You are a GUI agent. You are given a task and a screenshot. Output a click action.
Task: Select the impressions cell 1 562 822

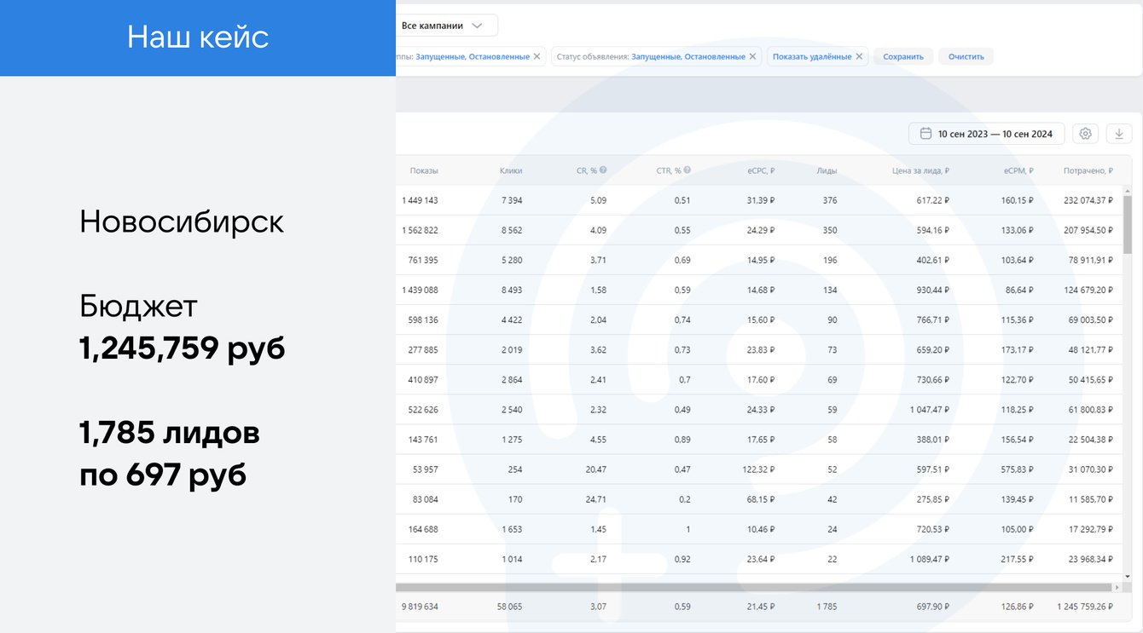(x=420, y=230)
